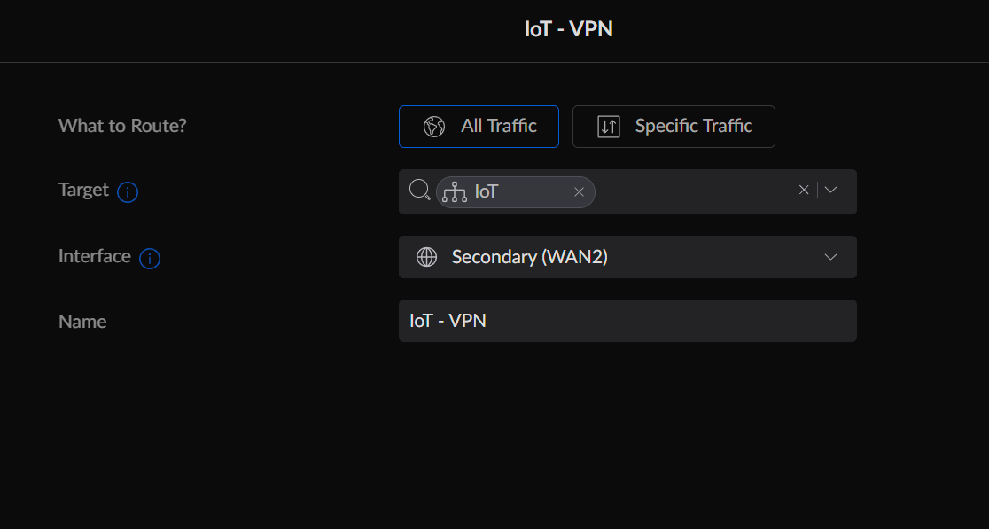This screenshot has height=529, width=989.
Task: Click the globe icon on All Traffic
Action: pyautogui.click(x=434, y=127)
